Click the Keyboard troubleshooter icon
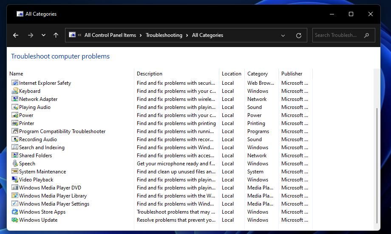The image size is (391, 234). click(15, 91)
